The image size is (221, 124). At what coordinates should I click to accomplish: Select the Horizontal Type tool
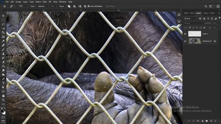click(x=3, y=83)
